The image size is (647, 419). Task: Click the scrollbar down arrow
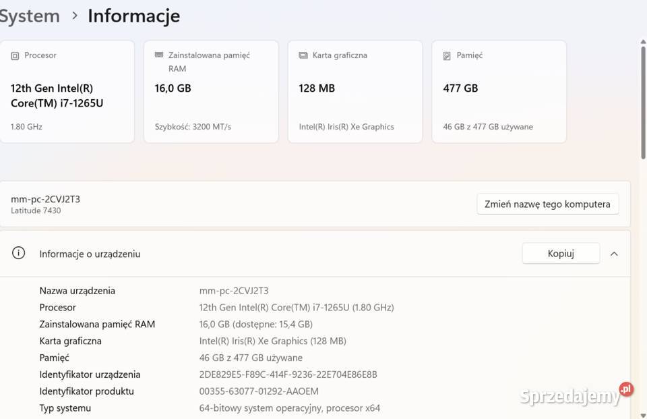tap(643, 415)
